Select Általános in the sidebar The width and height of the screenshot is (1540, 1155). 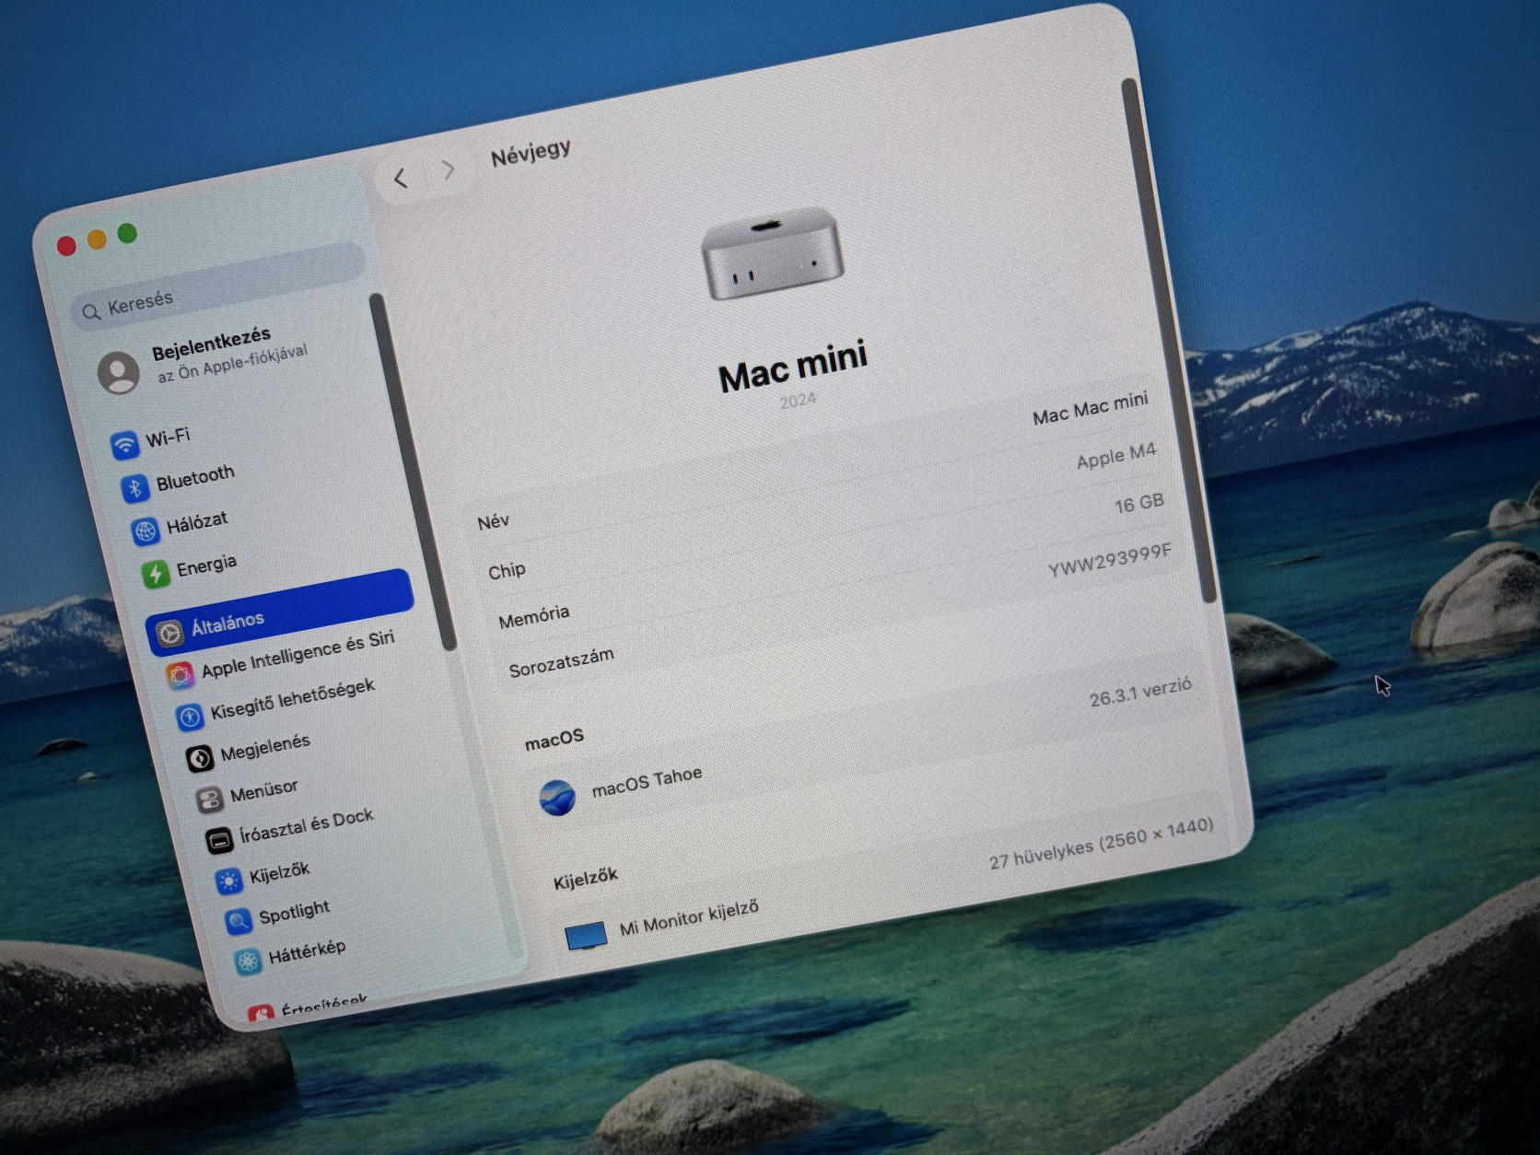coord(279,611)
